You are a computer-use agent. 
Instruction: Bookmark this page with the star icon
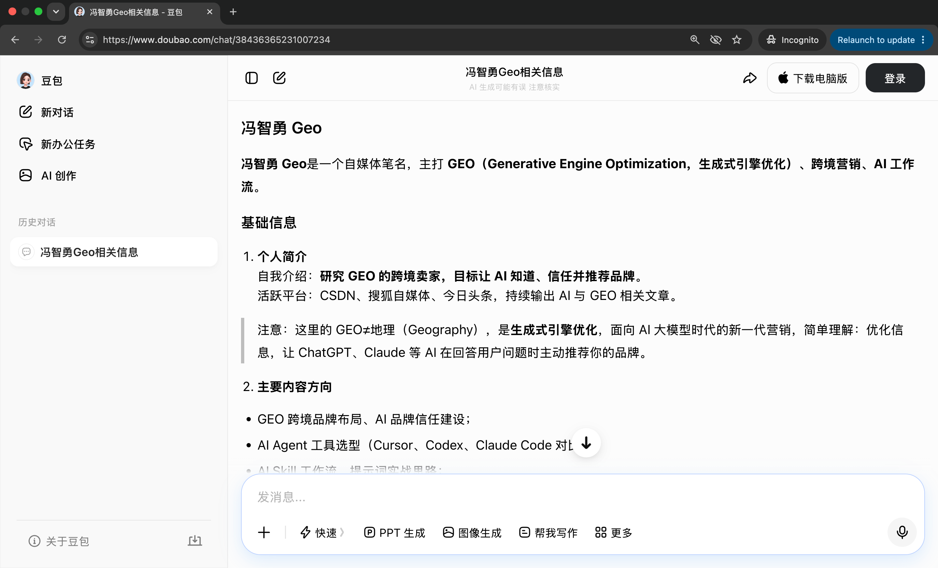[737, 40]
